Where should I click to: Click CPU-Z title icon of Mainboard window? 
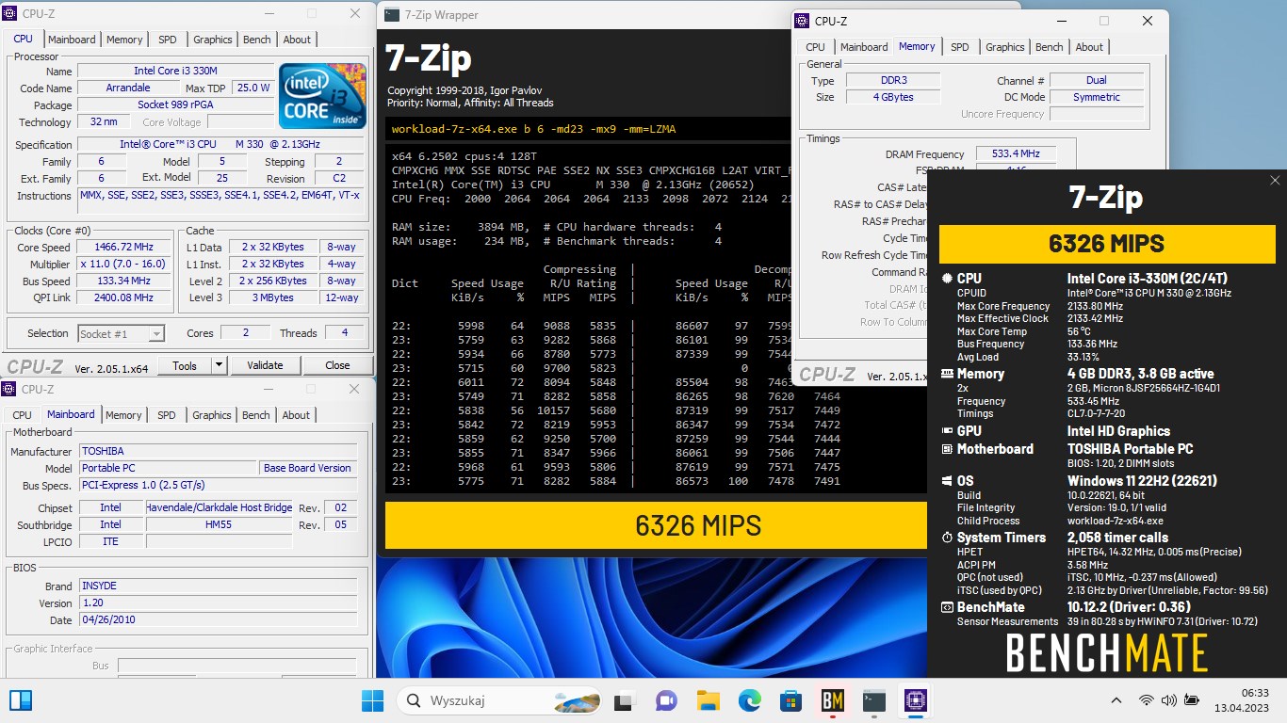(9, 389)
